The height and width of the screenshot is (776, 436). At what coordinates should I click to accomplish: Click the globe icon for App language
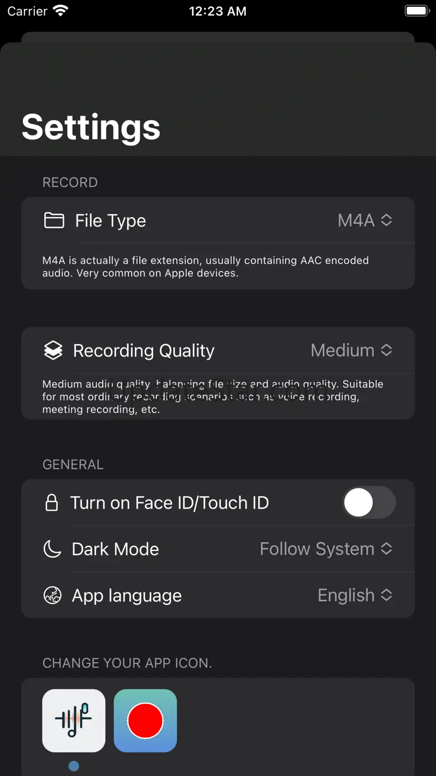tap(53, 595)
